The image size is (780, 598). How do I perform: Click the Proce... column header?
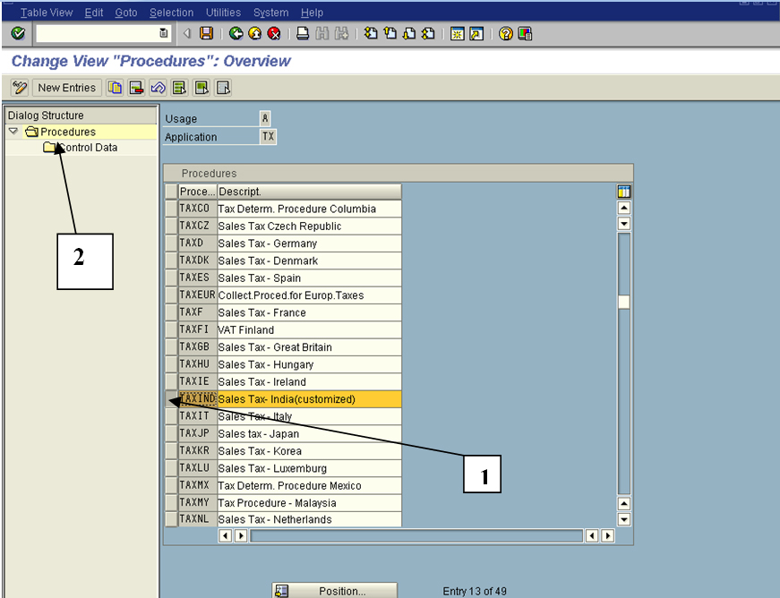coord(198,192)
